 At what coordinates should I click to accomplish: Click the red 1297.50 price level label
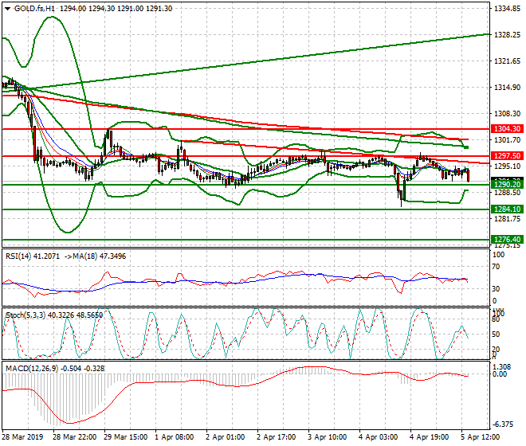(507, 156)
